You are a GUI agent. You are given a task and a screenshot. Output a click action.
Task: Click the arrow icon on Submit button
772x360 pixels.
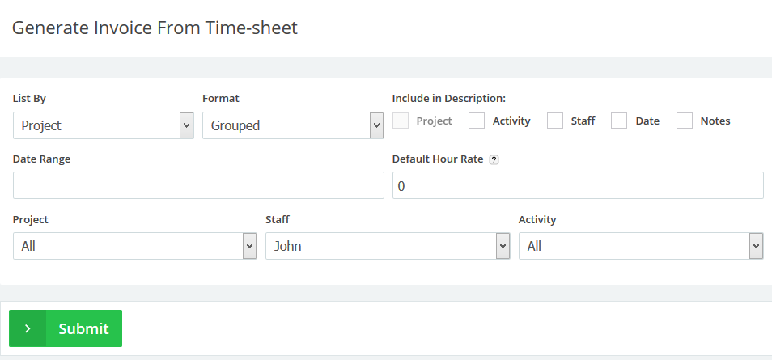tap(28, 328)
